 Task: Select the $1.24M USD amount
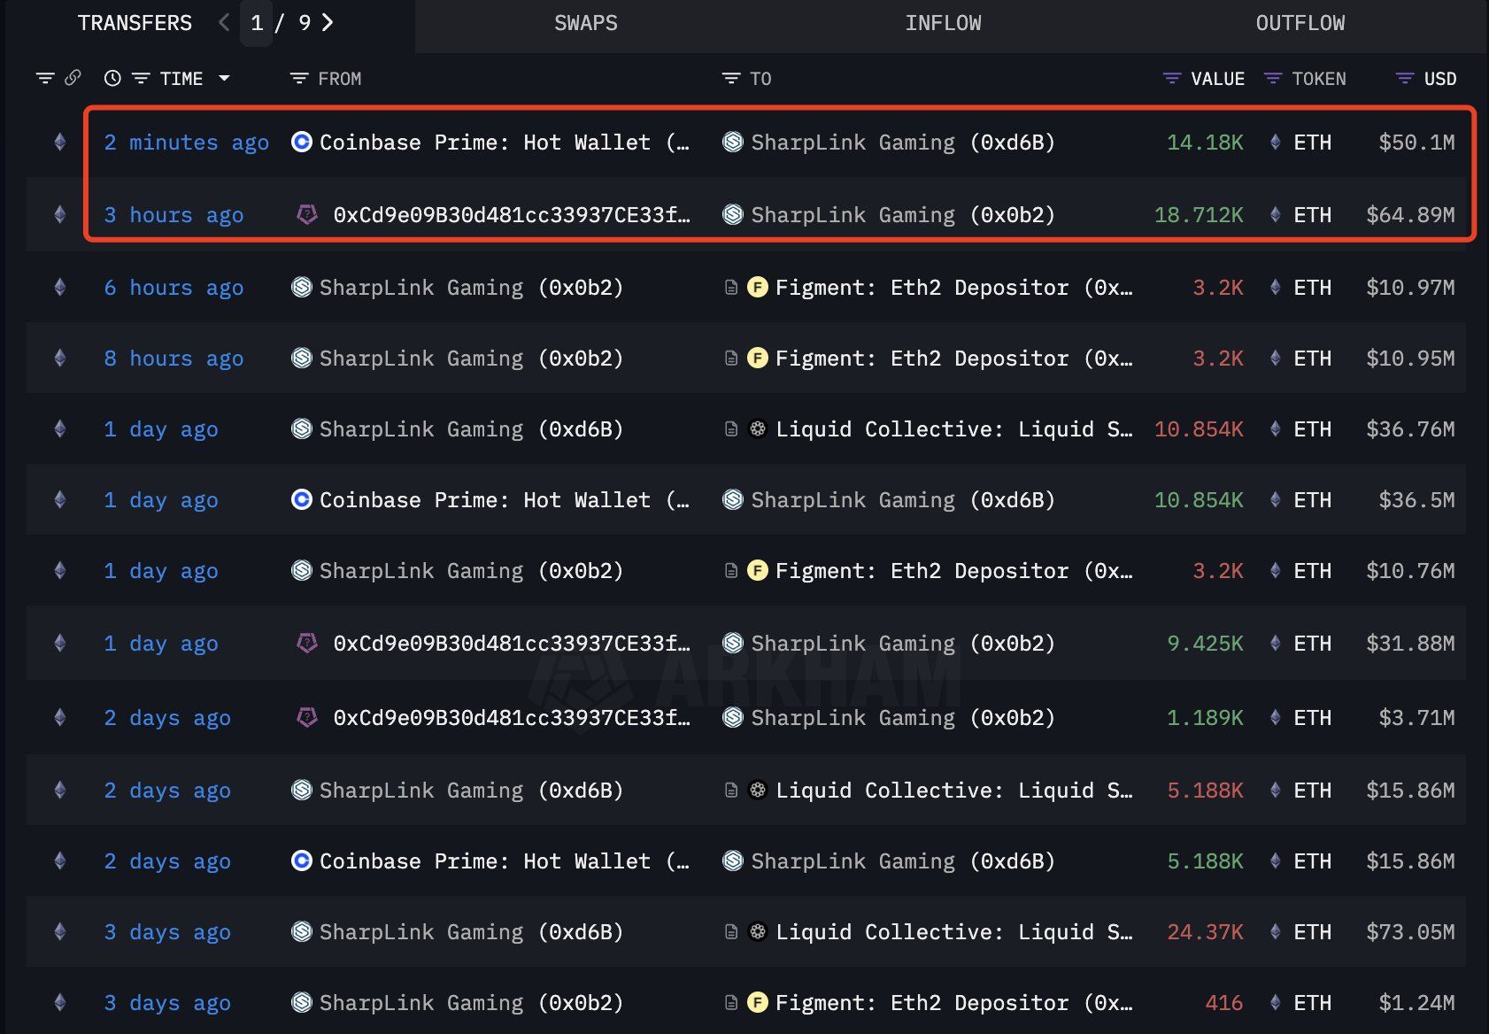coord(1416,1003)
